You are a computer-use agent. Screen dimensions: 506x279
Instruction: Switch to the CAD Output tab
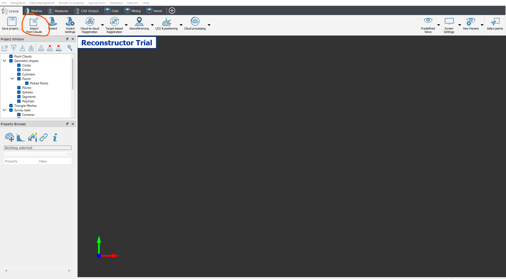86,11
